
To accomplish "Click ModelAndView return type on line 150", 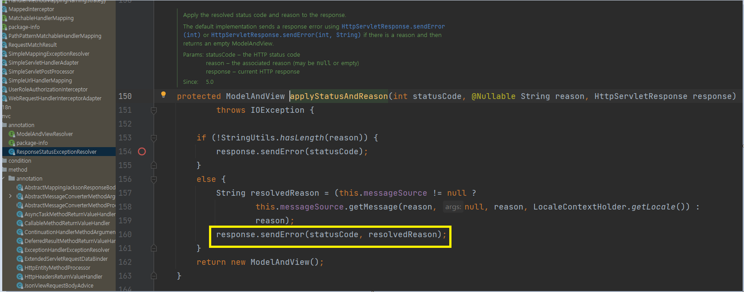I will pos(255,96).
